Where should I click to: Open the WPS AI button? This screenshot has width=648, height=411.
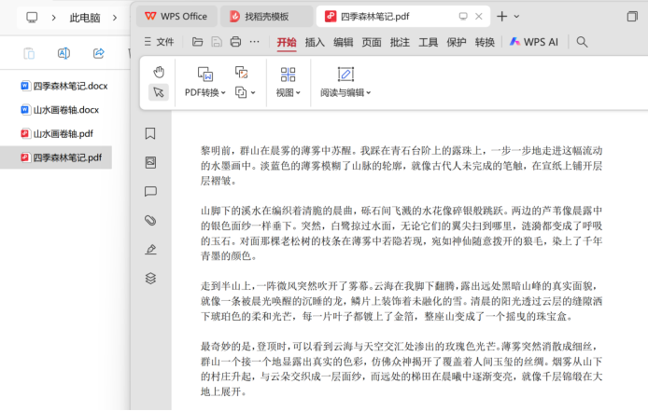[534, 42]
